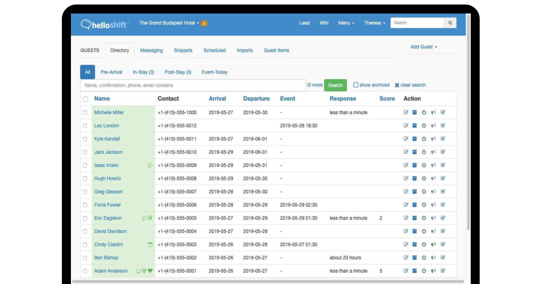542x284 pixels.
Task: Open The Grand Budapest Hotel dropdown
Action: [x=169, y=23]
